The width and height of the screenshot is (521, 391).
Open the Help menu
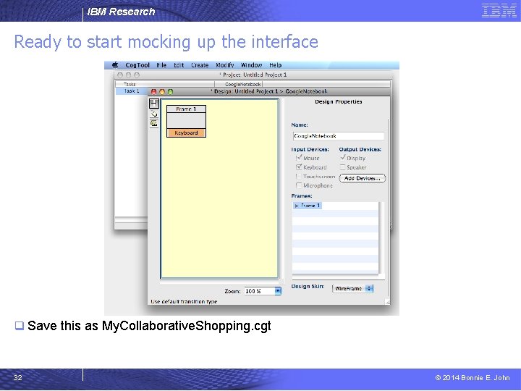(276, 65)
